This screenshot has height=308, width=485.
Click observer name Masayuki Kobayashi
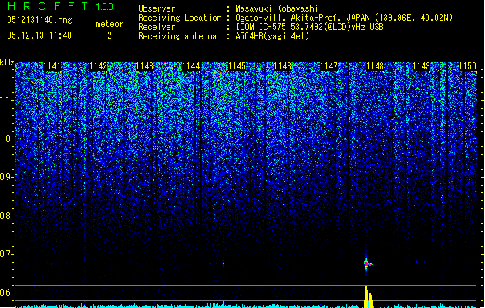click(x=277, y=8)
